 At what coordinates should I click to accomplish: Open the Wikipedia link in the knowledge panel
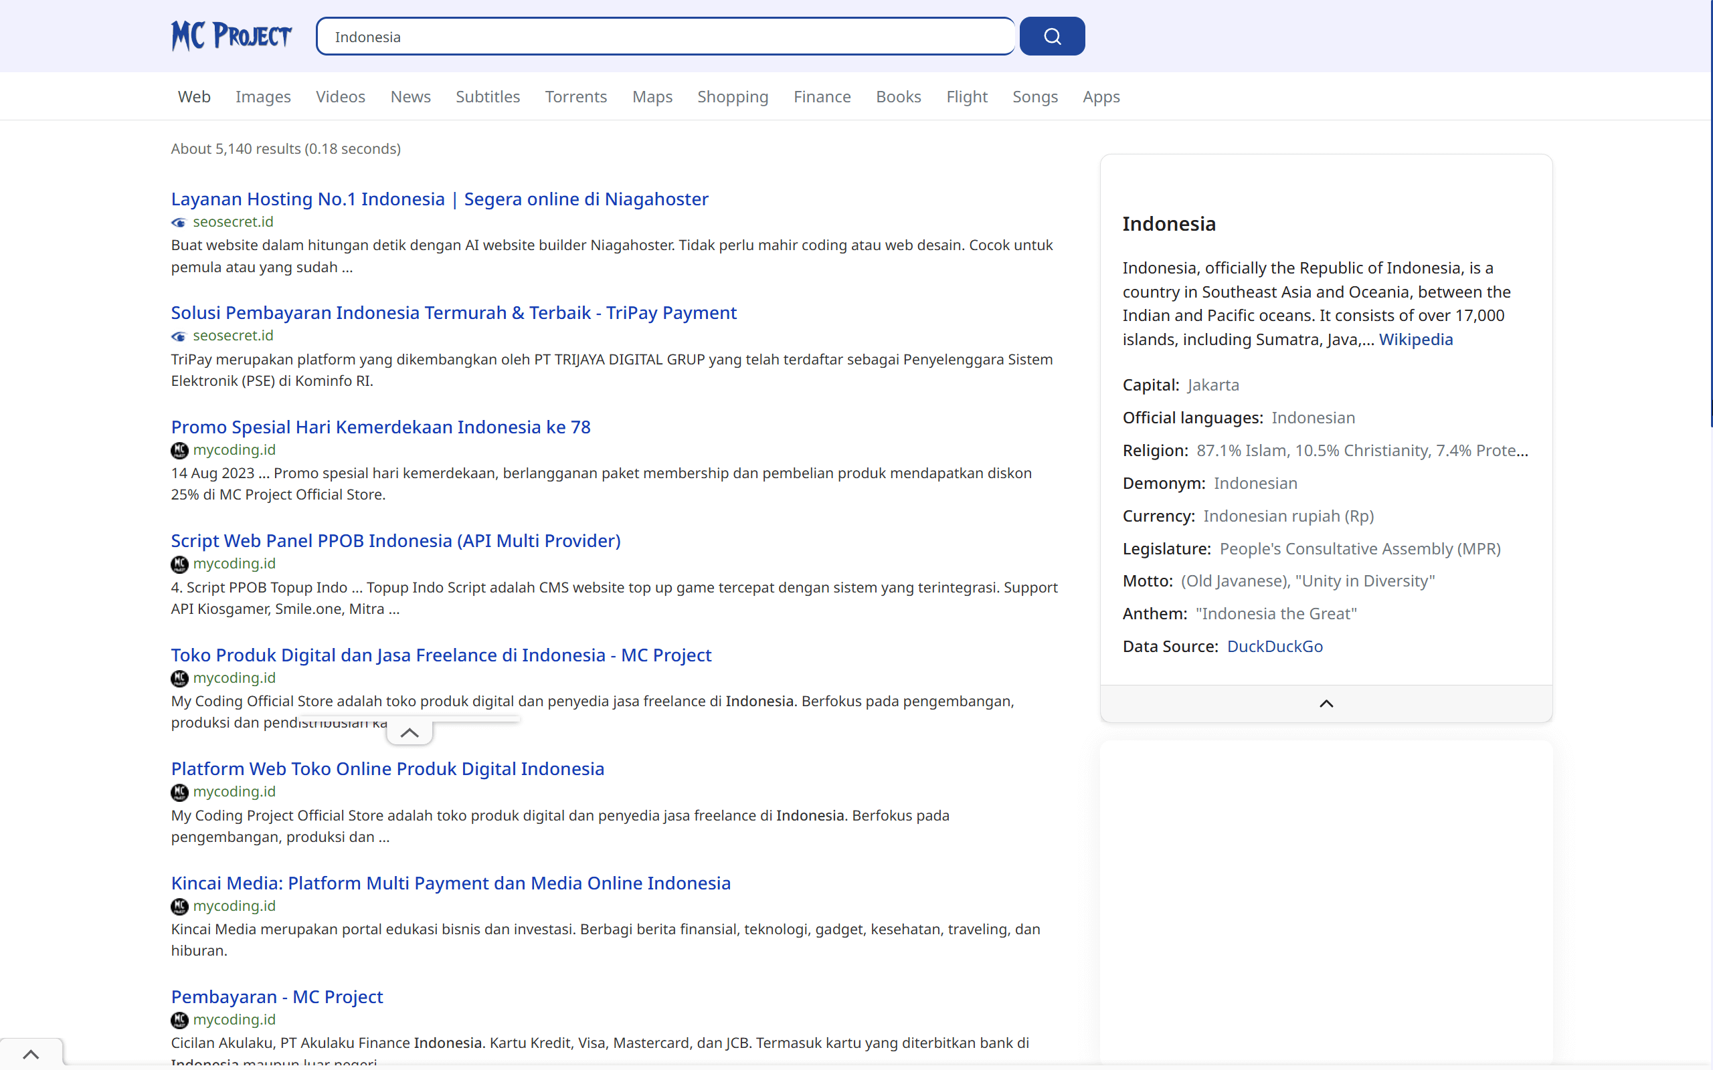[x=1416, y=340]
